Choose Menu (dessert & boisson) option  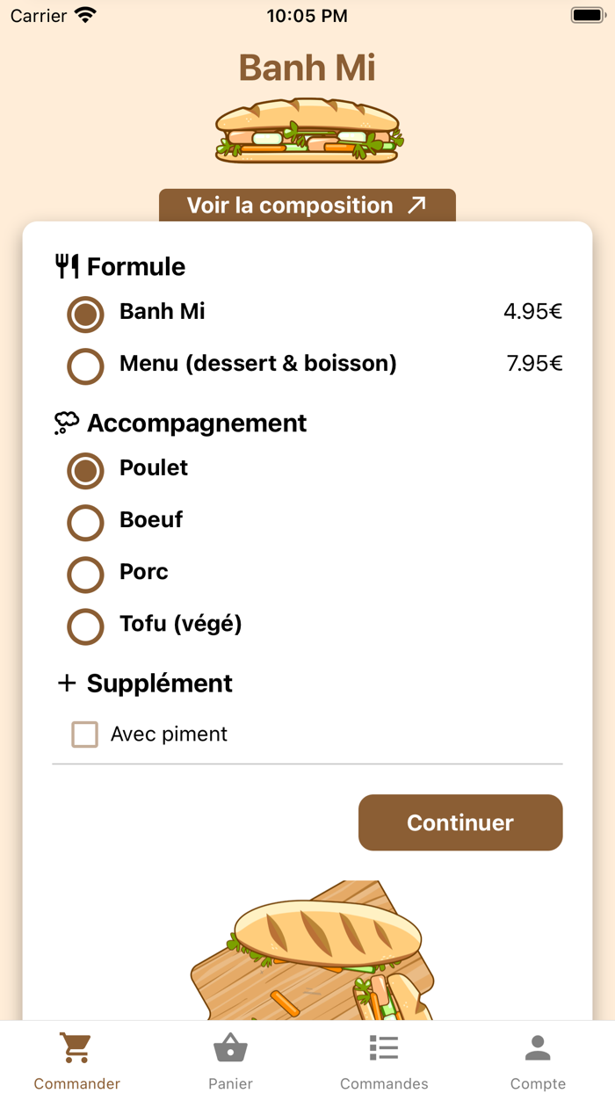[x=85, y=366]
